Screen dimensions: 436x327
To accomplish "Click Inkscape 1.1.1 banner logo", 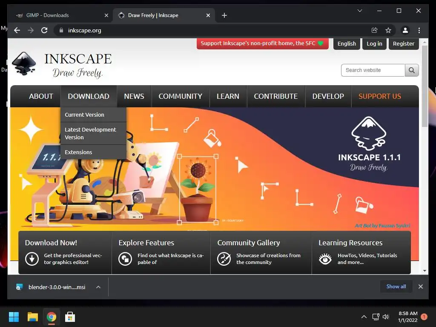I will [369, 144].
